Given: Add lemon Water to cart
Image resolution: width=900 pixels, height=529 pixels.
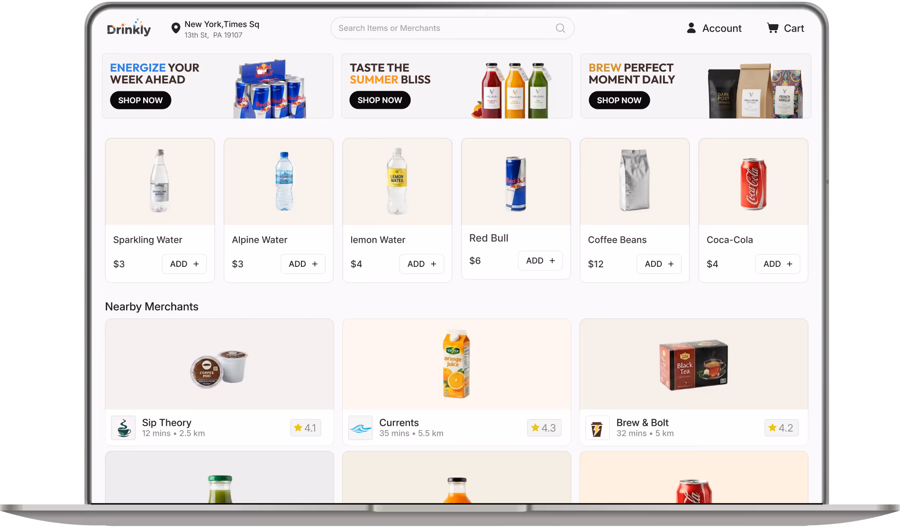Looking at the screenshot, I should [x=422, y=264].
